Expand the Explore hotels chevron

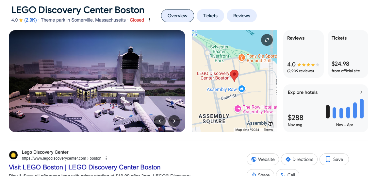361,92
